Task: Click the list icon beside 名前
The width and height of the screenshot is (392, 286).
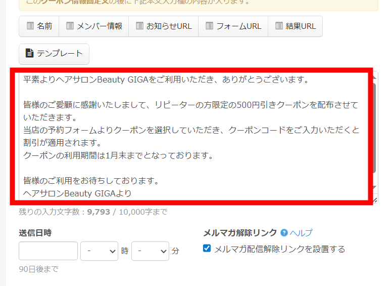Action: pos(30,26)
